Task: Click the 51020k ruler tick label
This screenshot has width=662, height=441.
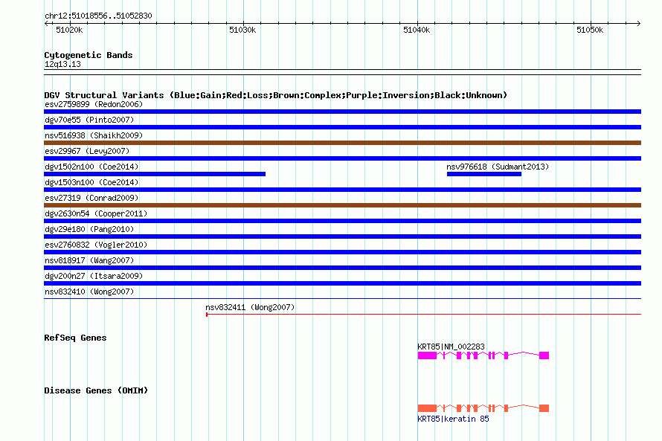Action: [69, 30]
